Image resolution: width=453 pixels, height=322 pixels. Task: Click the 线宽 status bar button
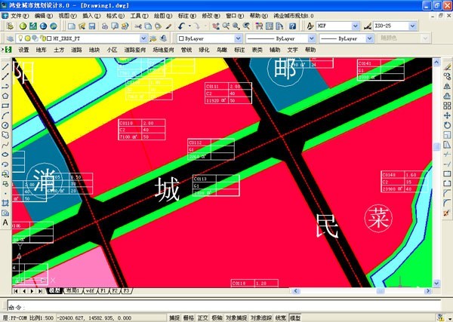[281, 317]
